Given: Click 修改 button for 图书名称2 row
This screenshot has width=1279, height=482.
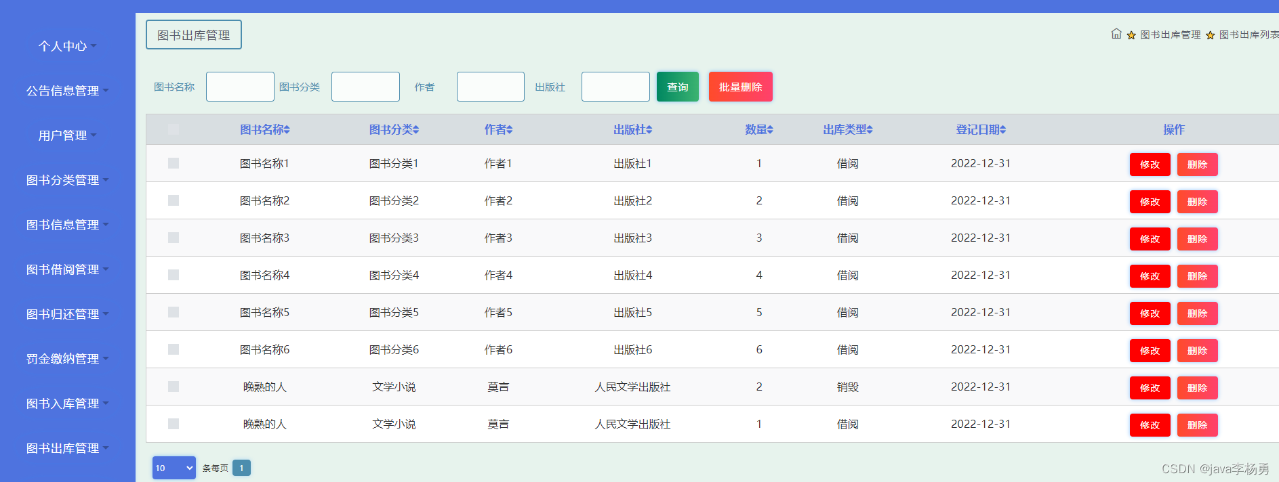Looking at the screenshot, I should point(1150,202).
